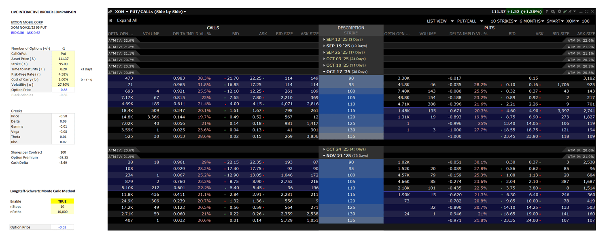The width and height of the screenshot is (607, 239).
Task: Click the pin window icon
Action: [x=570, y=11]
